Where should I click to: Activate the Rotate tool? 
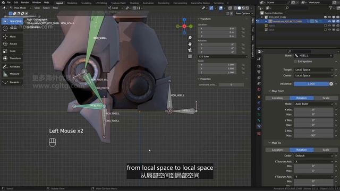click(12, 44)
